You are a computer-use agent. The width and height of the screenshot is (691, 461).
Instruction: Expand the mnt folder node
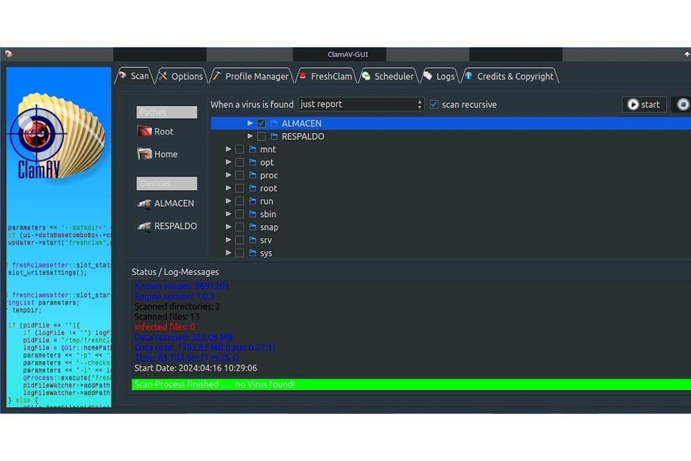coord(228,149)
